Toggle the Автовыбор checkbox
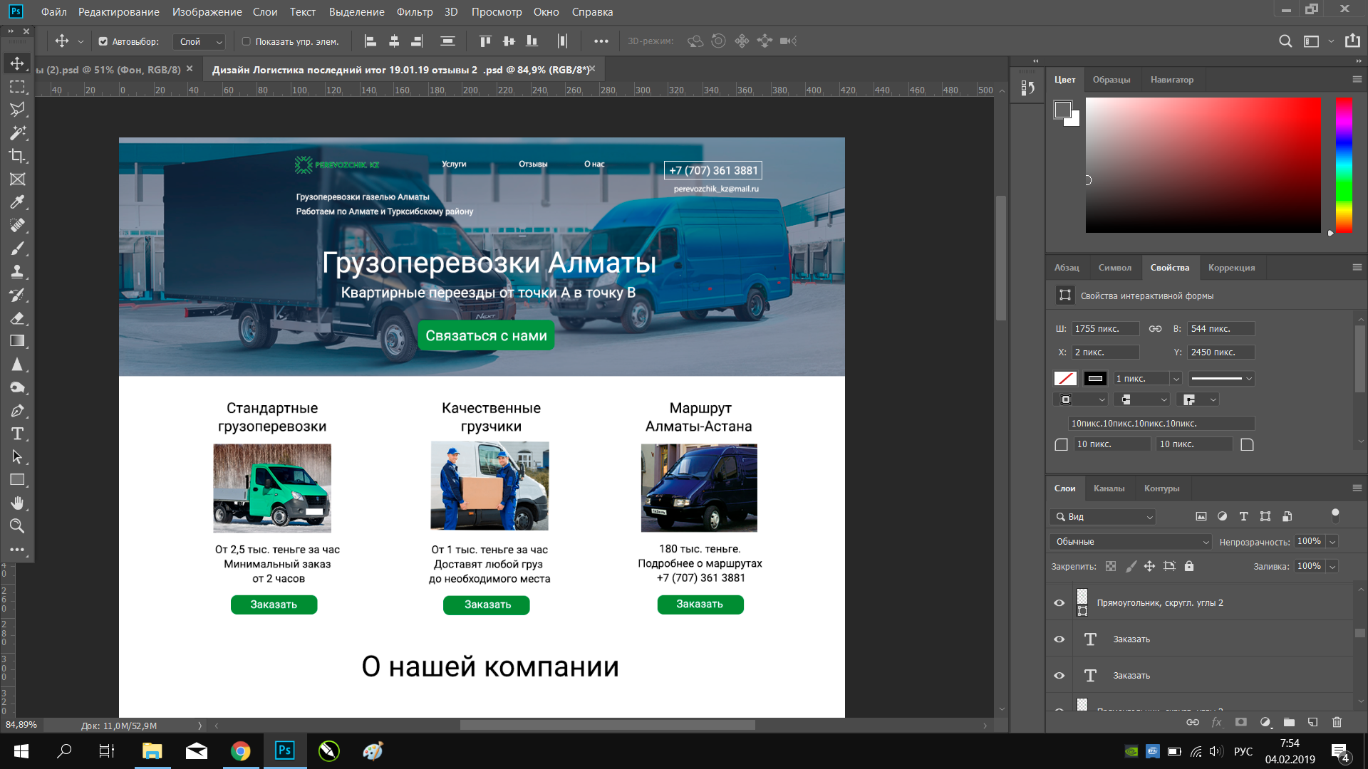Image resolution: width=1368 pixels, height=769 pixels. pyautogui.click(x=103, y=41)
